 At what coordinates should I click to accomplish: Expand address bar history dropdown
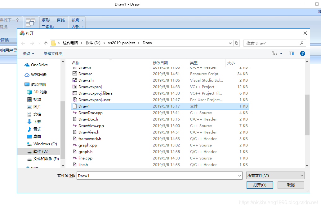pos(230,43)
